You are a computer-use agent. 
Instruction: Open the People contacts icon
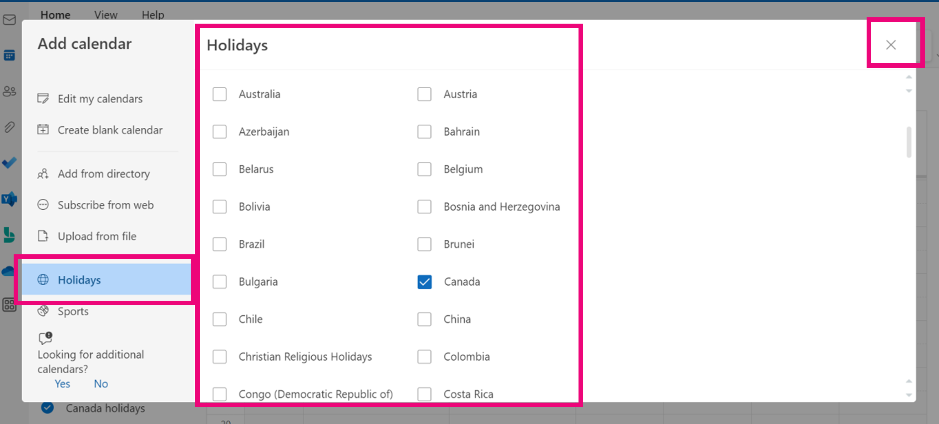click(9, 91)
